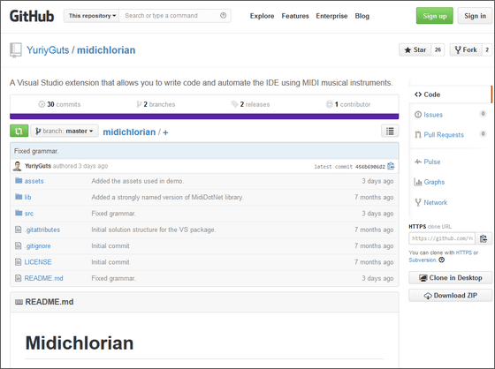The height and width of the screenshot is (369, 495).
Task: Click the GitHub logo
Action: 32,16
